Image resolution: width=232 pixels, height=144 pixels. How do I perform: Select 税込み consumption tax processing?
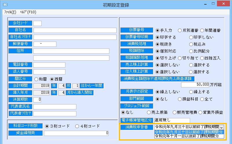point(191,44)
